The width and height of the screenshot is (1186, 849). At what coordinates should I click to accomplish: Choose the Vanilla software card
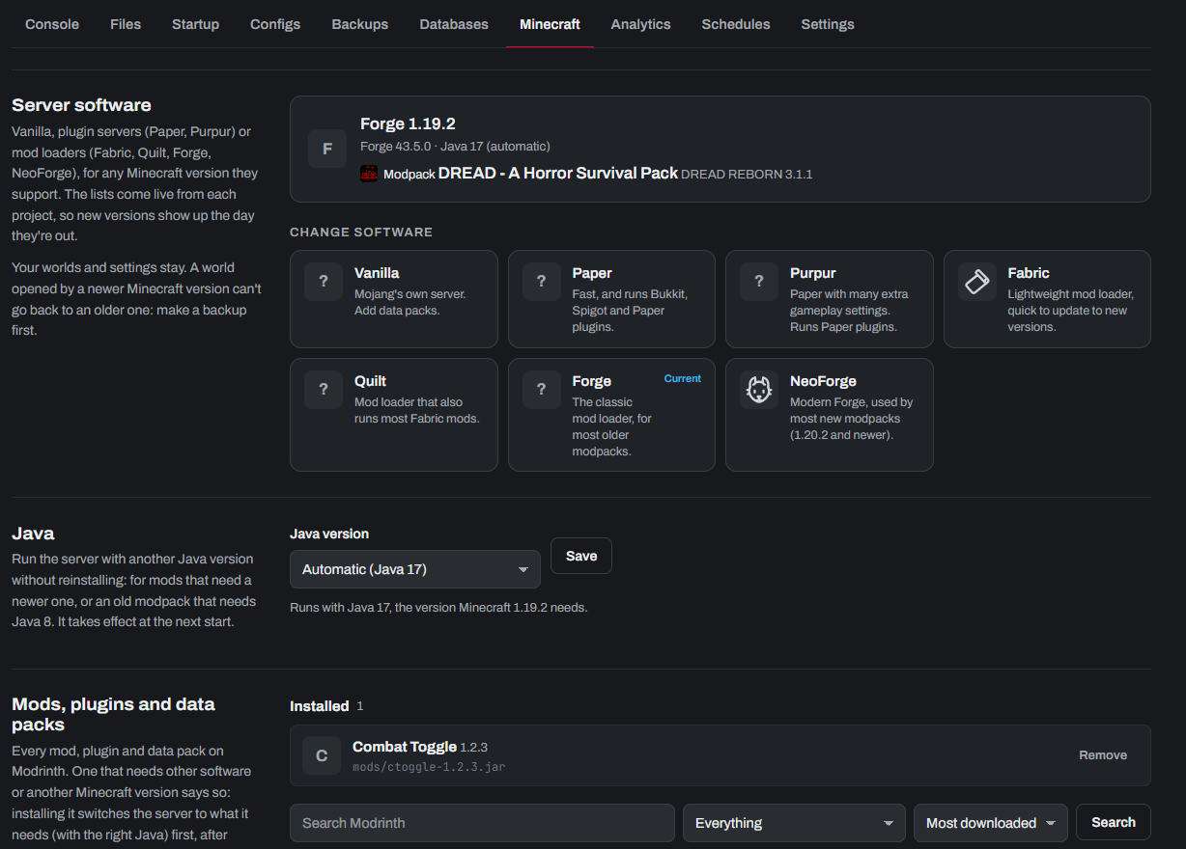point(394,299)
